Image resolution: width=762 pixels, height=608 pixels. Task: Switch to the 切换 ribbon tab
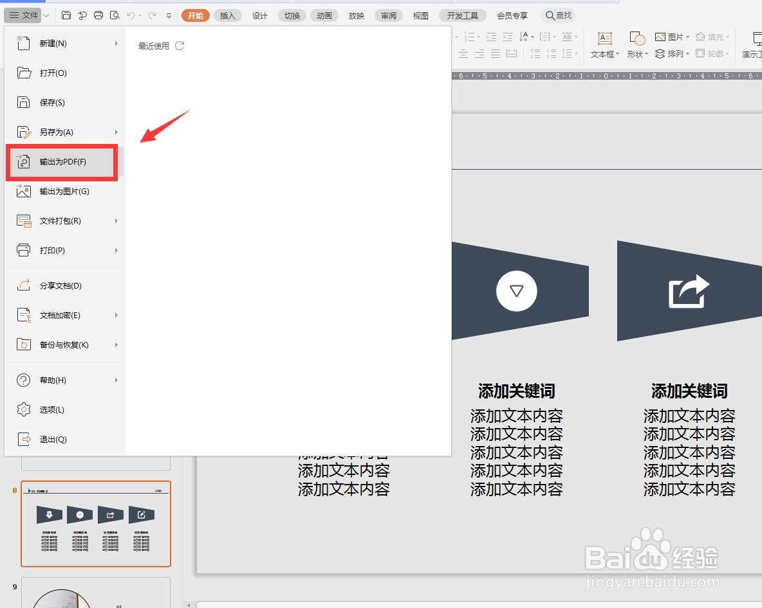pos(292,15)
